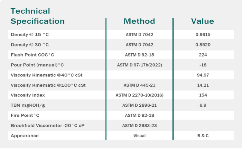The height and width of the screenshot is (148, 242).
Task: Select the Flash Point COC °C label
Action: 32,55
